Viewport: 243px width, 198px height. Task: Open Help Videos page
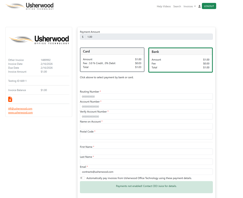pyautogui.click(x=164, y=6)
